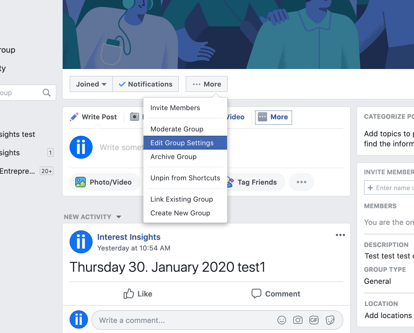The image size is (414, 333).
Task: Click the thumbs-up Like icon
Action: [129, 294]
